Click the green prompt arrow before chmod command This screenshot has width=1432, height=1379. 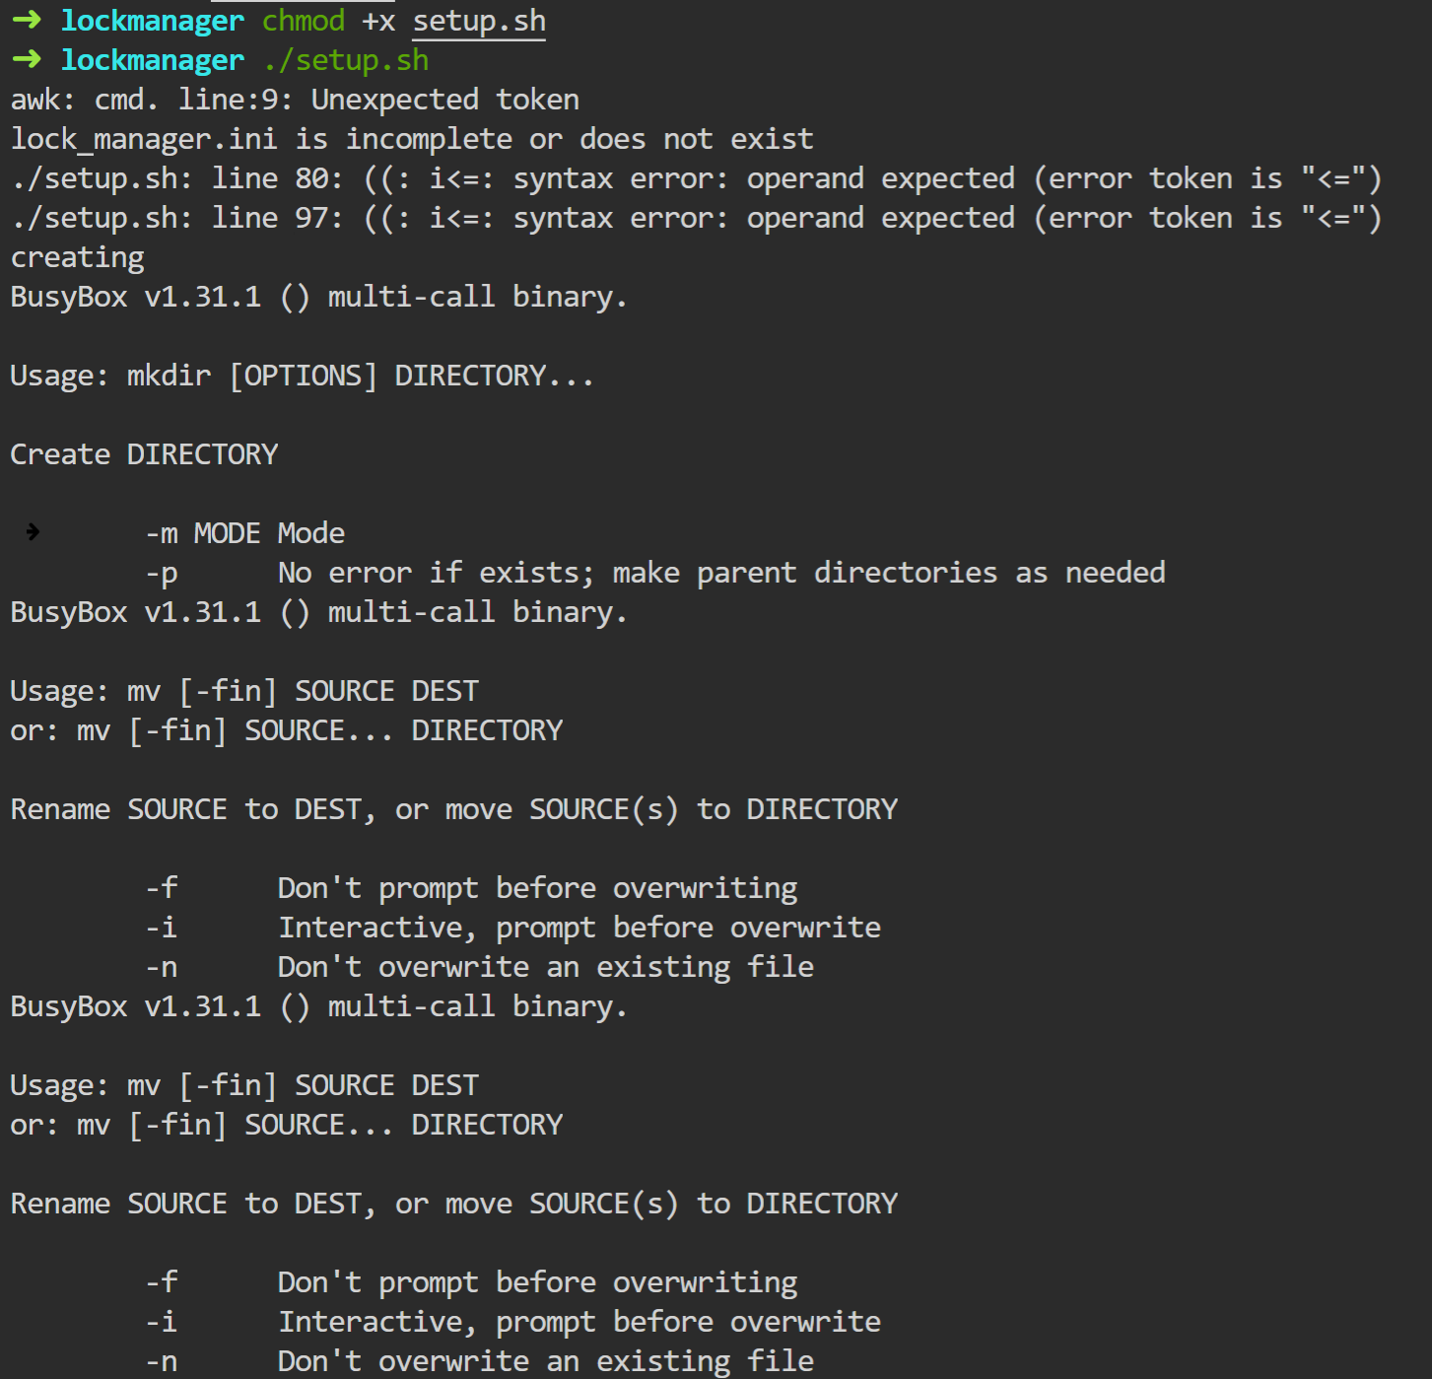click(27, 21)
